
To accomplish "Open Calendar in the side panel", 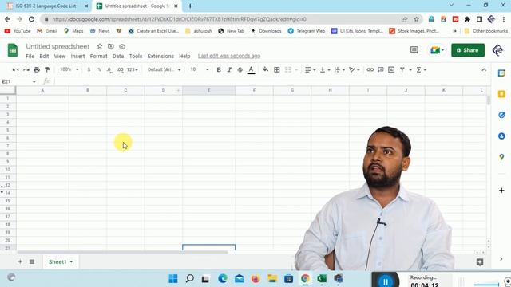I will click(x=501, y=73).
